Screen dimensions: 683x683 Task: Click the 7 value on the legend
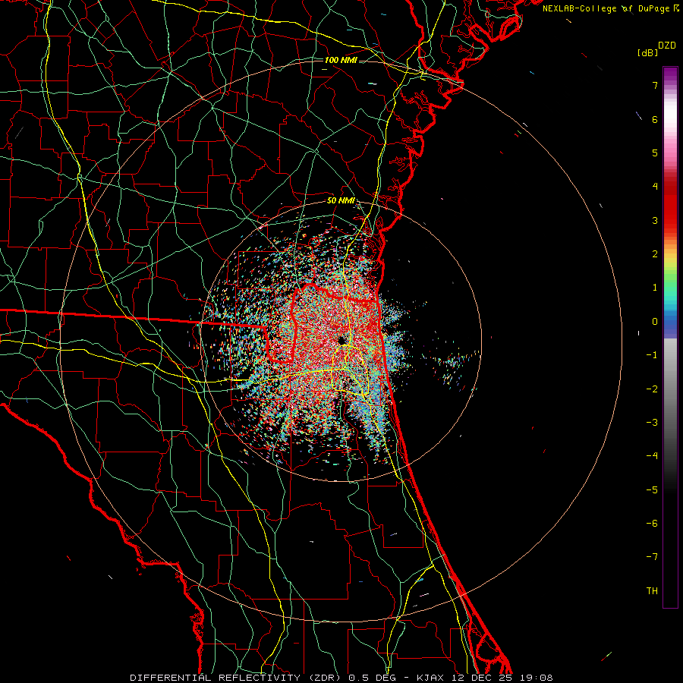coord(655,85)
